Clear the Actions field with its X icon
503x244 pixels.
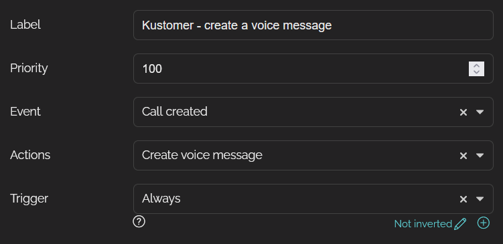click(x=463, y=156)
